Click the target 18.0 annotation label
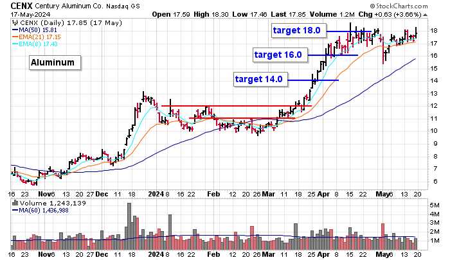This screenshot has width=450, height=260. pyautogui.click(x=299, y=30)
